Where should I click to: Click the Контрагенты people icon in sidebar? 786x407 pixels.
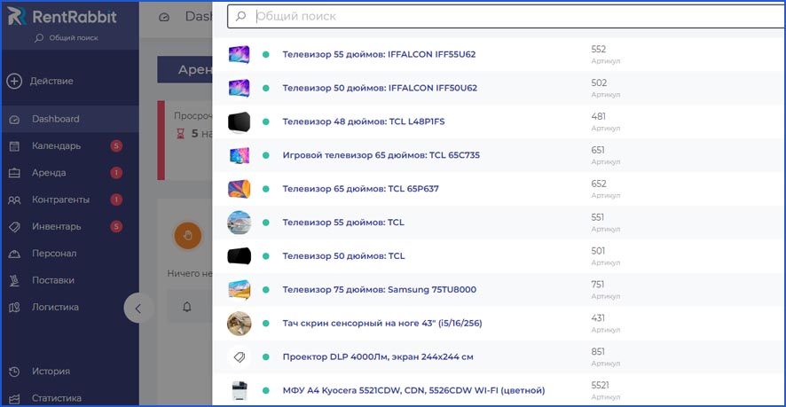point(14,200)
